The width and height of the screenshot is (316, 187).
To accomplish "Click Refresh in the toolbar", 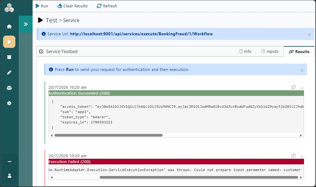I will click(x=107, y=6).
